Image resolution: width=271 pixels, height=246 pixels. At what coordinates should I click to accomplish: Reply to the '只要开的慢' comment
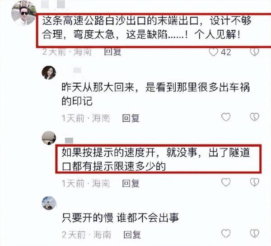(x=132, y=235)
